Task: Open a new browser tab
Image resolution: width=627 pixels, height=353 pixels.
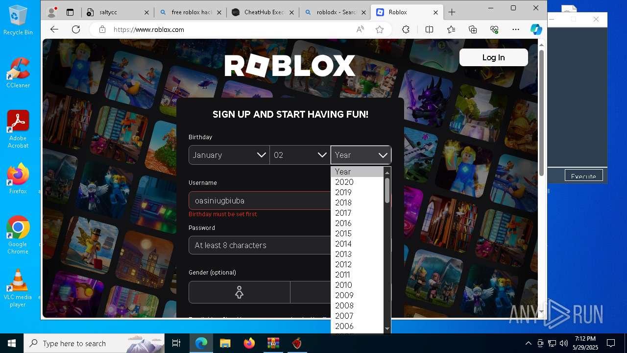Action: tap(452, 12)
